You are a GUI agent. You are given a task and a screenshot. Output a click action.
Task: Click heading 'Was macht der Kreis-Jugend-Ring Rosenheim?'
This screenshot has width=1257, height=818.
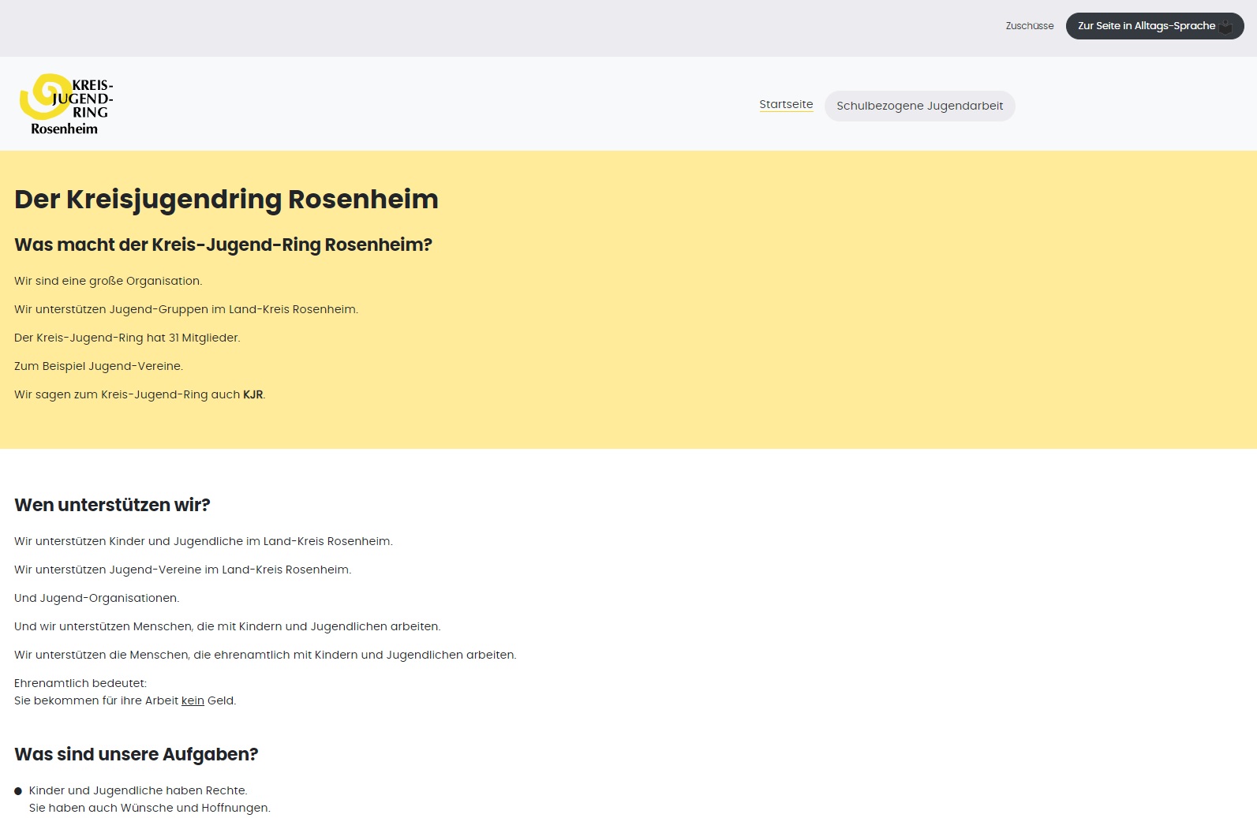(223, 245)
